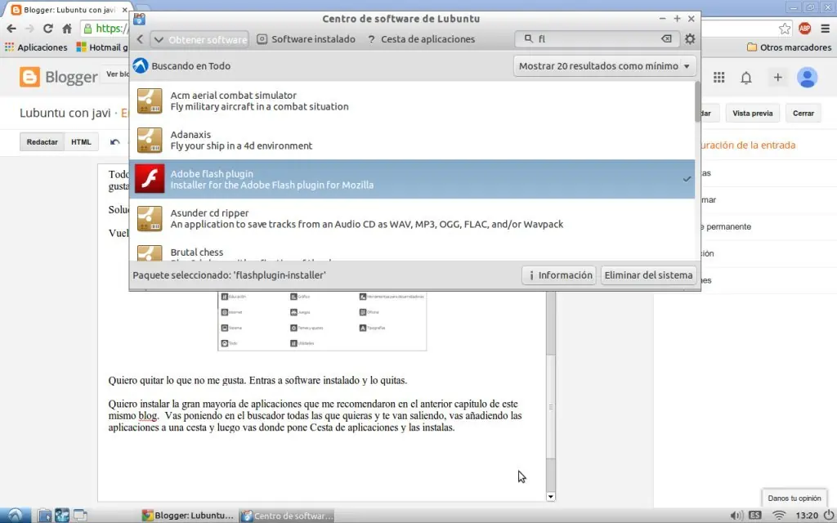
Task: Click the Vista previa button
Action: 752,113
